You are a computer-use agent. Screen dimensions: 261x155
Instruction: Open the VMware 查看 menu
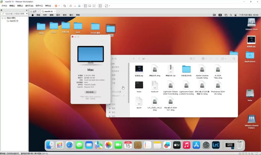(x=20, y=6)
